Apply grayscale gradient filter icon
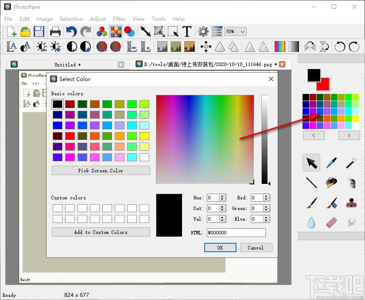This screenshot has width=365, height=300. tap(294, 47)
